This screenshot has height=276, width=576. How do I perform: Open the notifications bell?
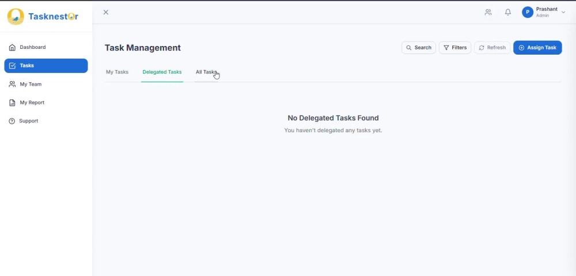pos(507,12)
